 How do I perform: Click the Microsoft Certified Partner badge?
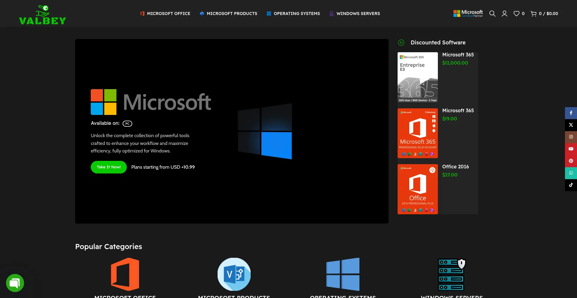coord(468,14)
